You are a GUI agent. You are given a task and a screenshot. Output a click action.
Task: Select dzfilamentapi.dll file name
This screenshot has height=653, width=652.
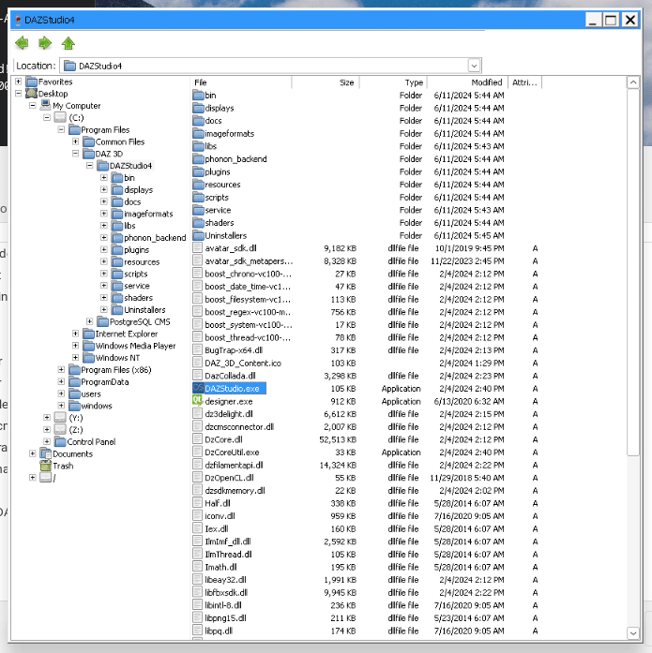pos(234,465)
